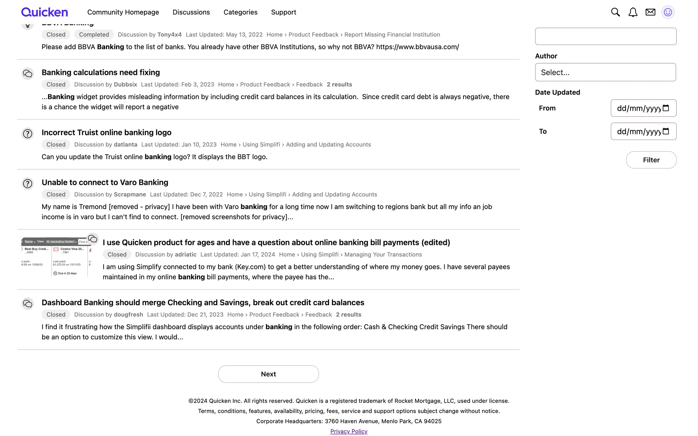Viewport: 698px width, 436px height.
Task: Click the empty filter text field above Author
Action: tap(605, 36)
